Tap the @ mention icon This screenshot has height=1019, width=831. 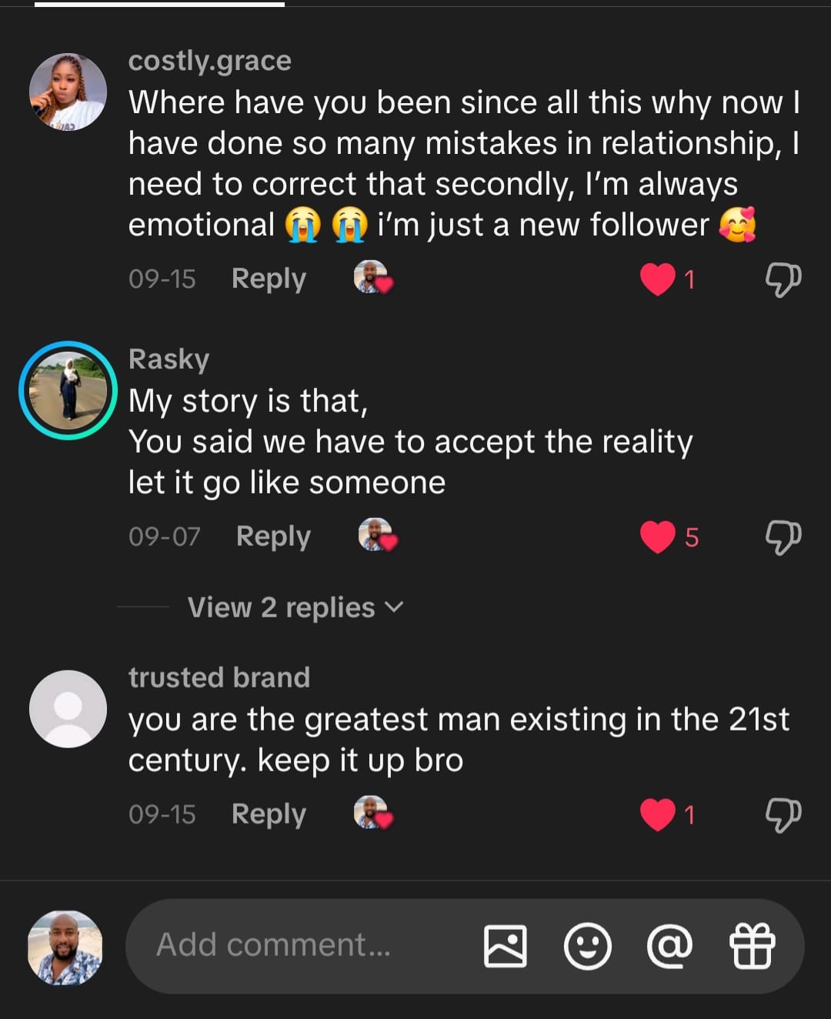point(669,946)
